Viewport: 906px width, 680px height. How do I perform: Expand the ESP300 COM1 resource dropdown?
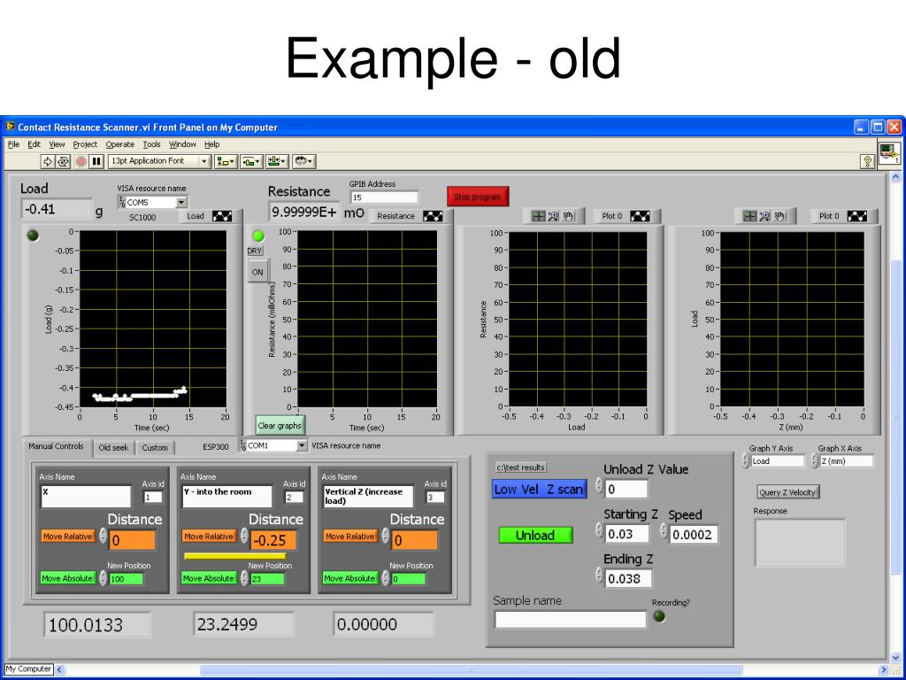(302, 446)
